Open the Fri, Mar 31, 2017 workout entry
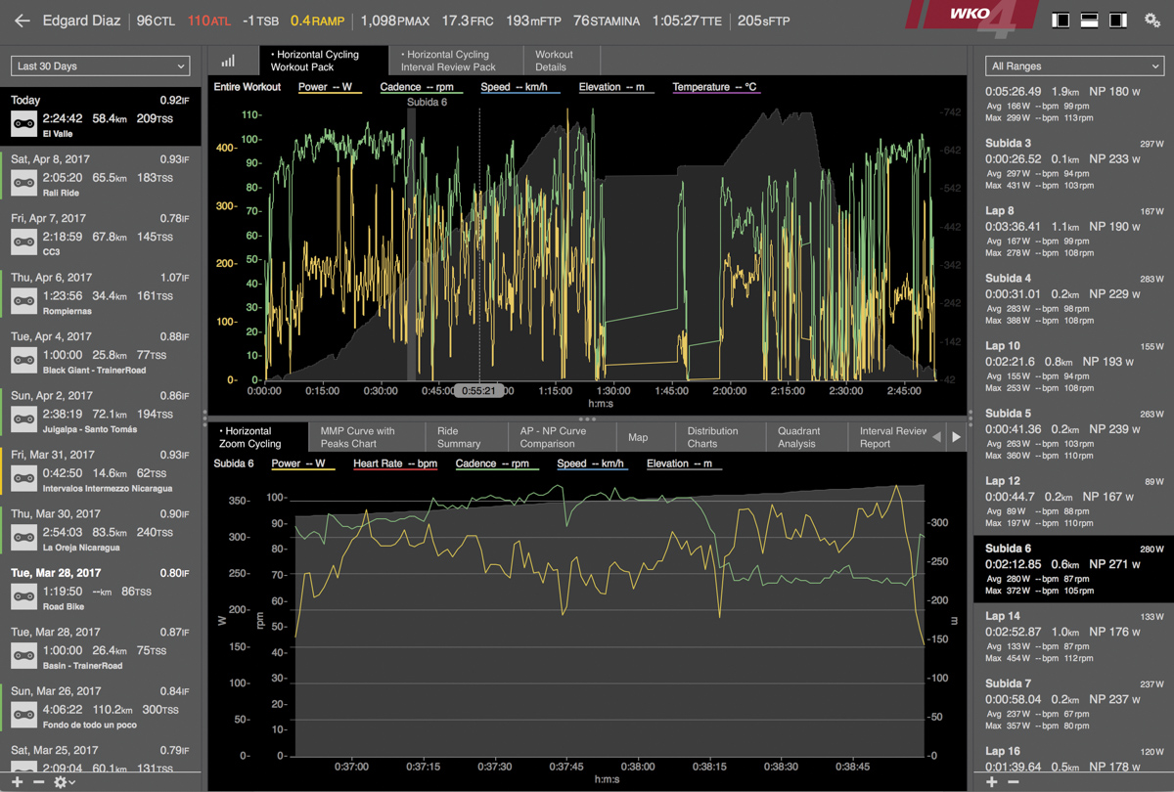 click(101, 469)
